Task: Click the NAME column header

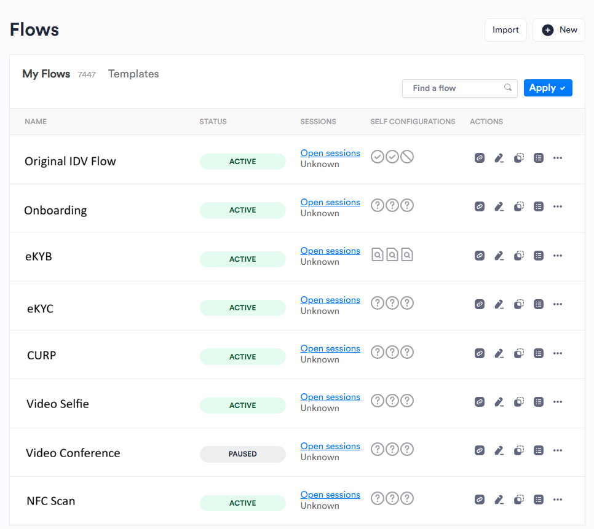Action: tap(36, 122)
